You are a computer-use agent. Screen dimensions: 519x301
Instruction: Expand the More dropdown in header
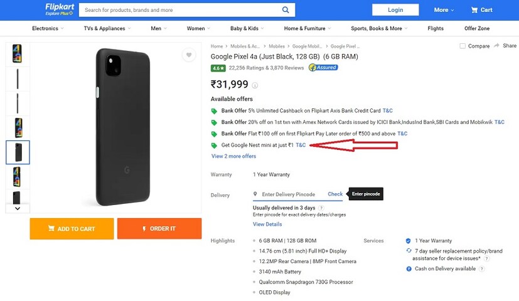443,10
